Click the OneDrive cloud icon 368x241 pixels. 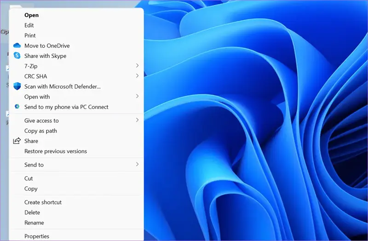point(17,45)
